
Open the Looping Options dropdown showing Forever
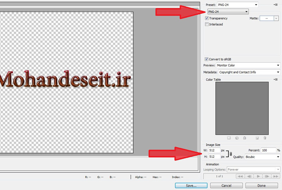point(253,170)
